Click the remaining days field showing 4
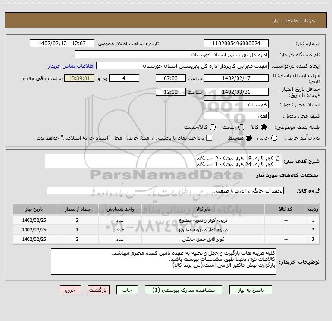The height and width of the screenshot is (321, 332). (x=124, y=78)
